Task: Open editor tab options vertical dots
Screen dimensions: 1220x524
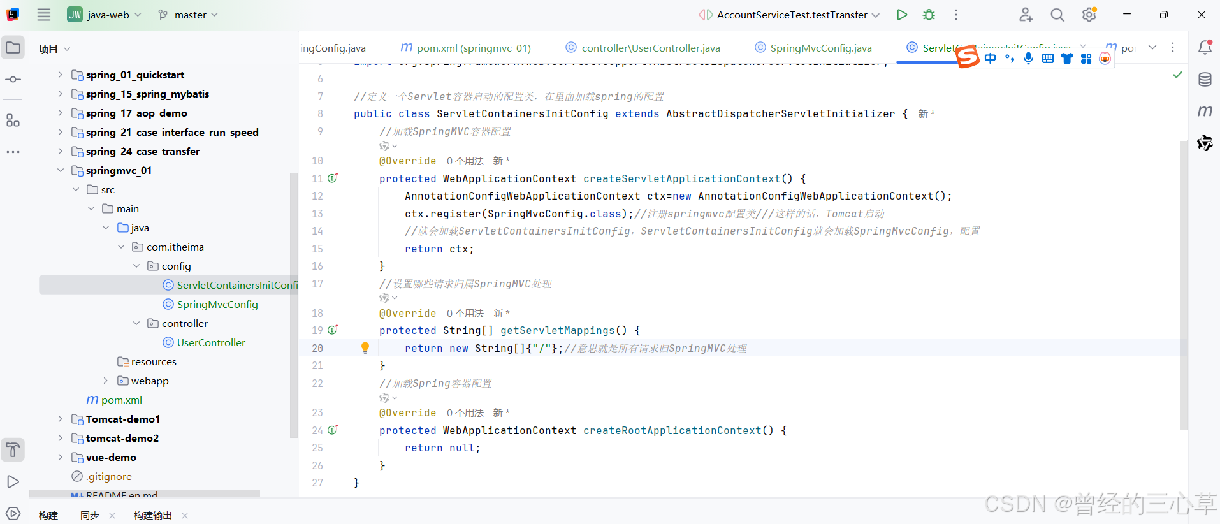Action: pyautogui.click(x=1173, y=47)
